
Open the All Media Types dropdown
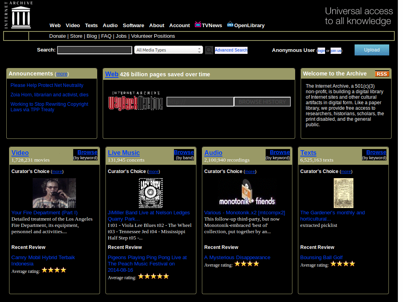click(168, 50)
